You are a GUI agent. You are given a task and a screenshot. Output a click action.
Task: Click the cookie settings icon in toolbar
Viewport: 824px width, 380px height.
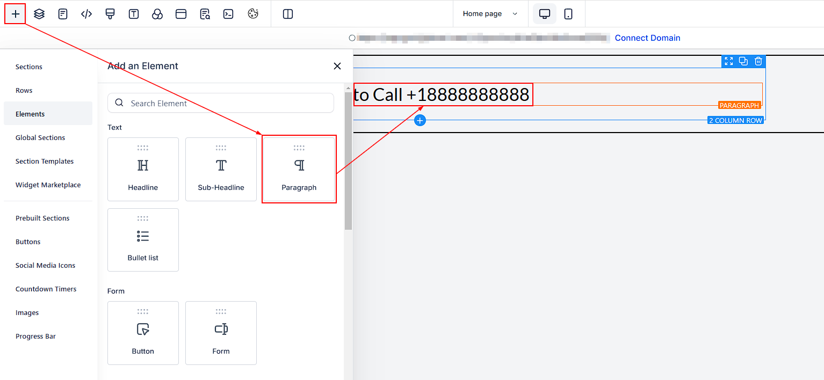point(253,14)
